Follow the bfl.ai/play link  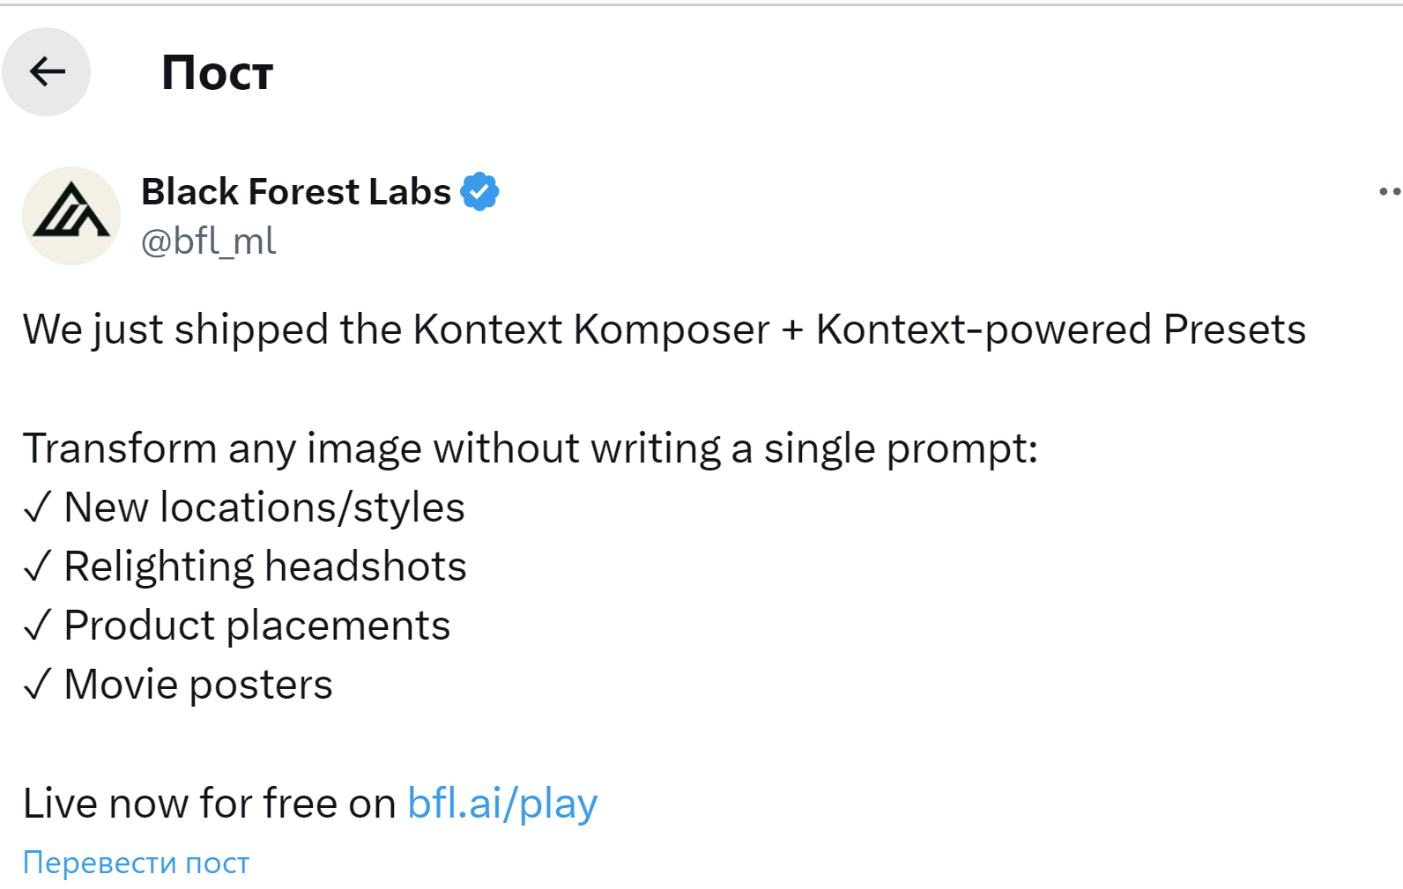tap(502, 803)
